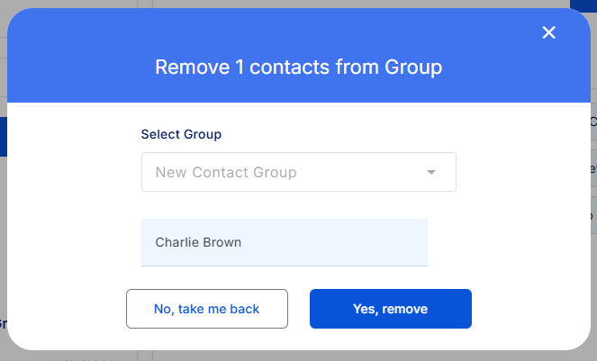
Task: Select the Charlie Brown contact entry
Action: 284,242
